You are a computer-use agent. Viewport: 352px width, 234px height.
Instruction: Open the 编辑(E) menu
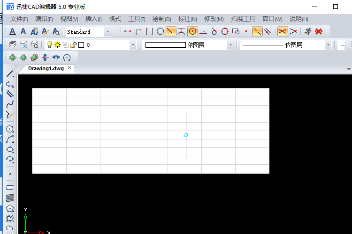[x=44, y=19]
